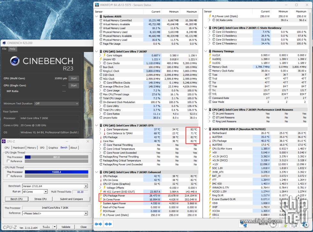Start the CPU (Single Core) test
The image size is (313, 232).
(74, 86)
